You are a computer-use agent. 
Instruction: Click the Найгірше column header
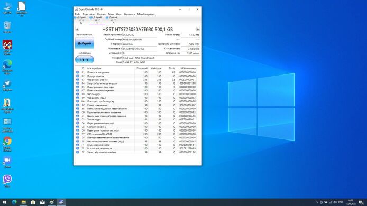coord(156,68)
